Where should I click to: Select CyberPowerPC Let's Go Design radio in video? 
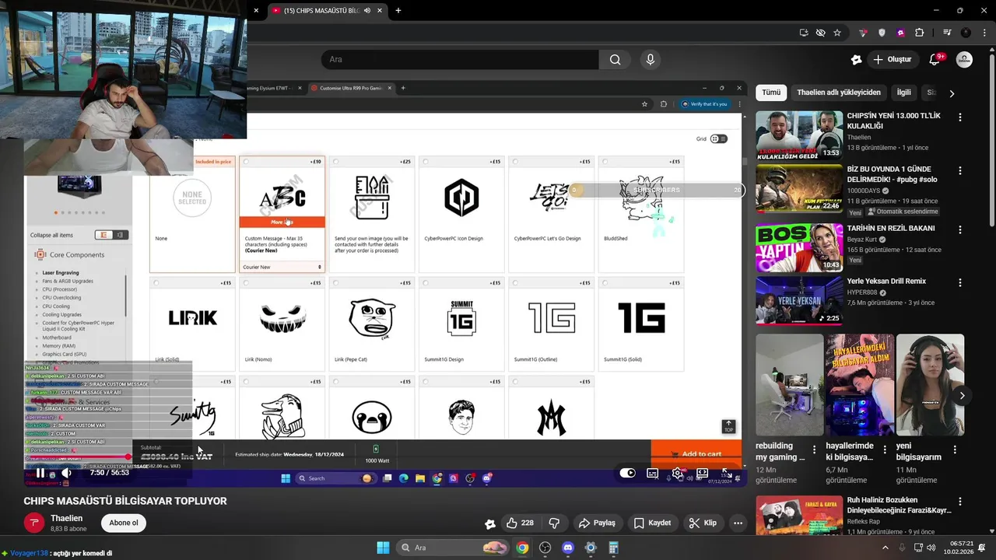pyautogui.click(x=514, y=162)
